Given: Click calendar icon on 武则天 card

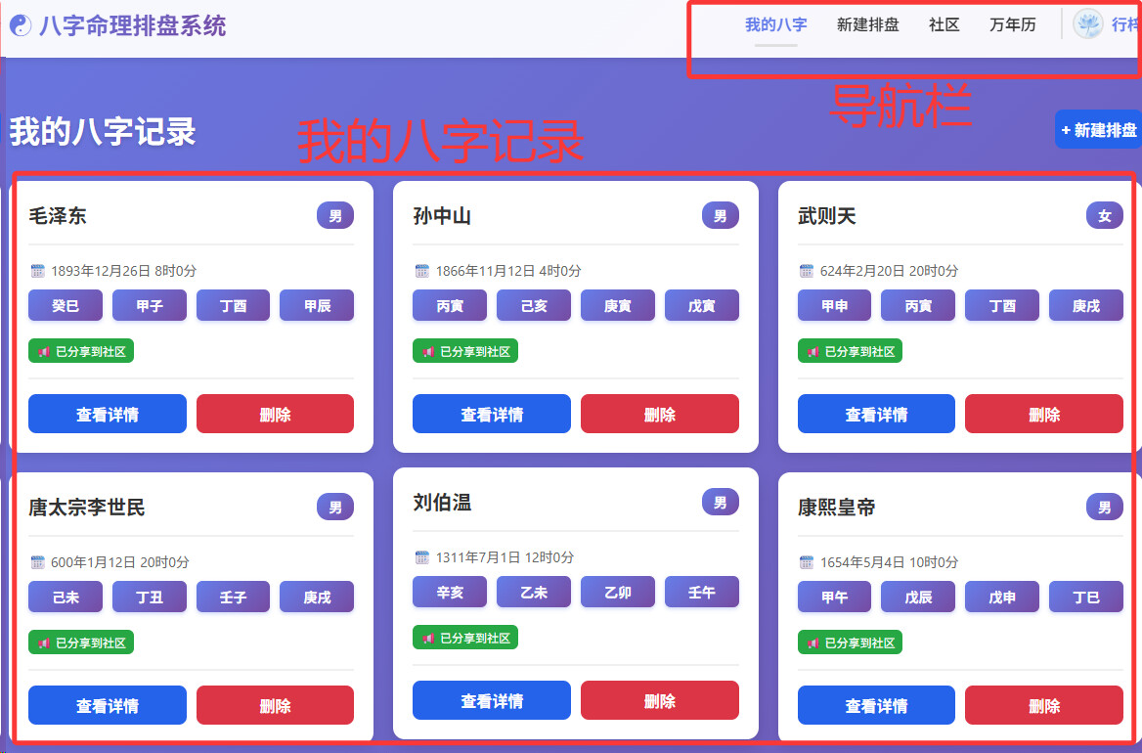Looking at the screenshot, I should click(x=807, y=271).
